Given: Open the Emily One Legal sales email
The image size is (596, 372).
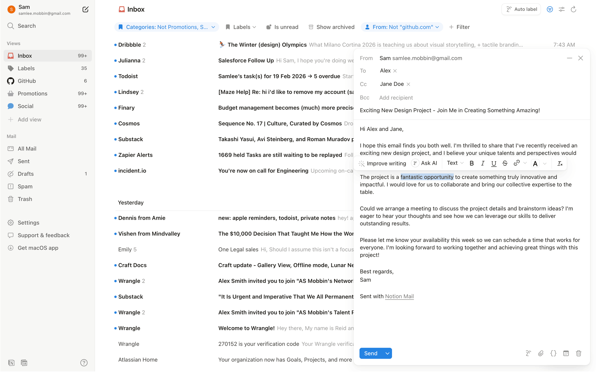Looking at the screenshot, I should (x=233, y=250).
